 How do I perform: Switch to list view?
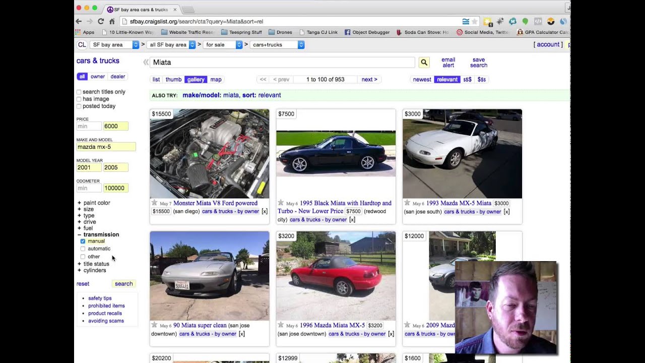click(156, 79)
